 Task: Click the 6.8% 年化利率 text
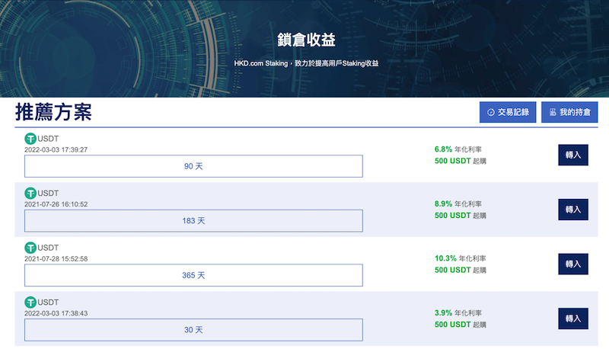[x=458, y=149]
